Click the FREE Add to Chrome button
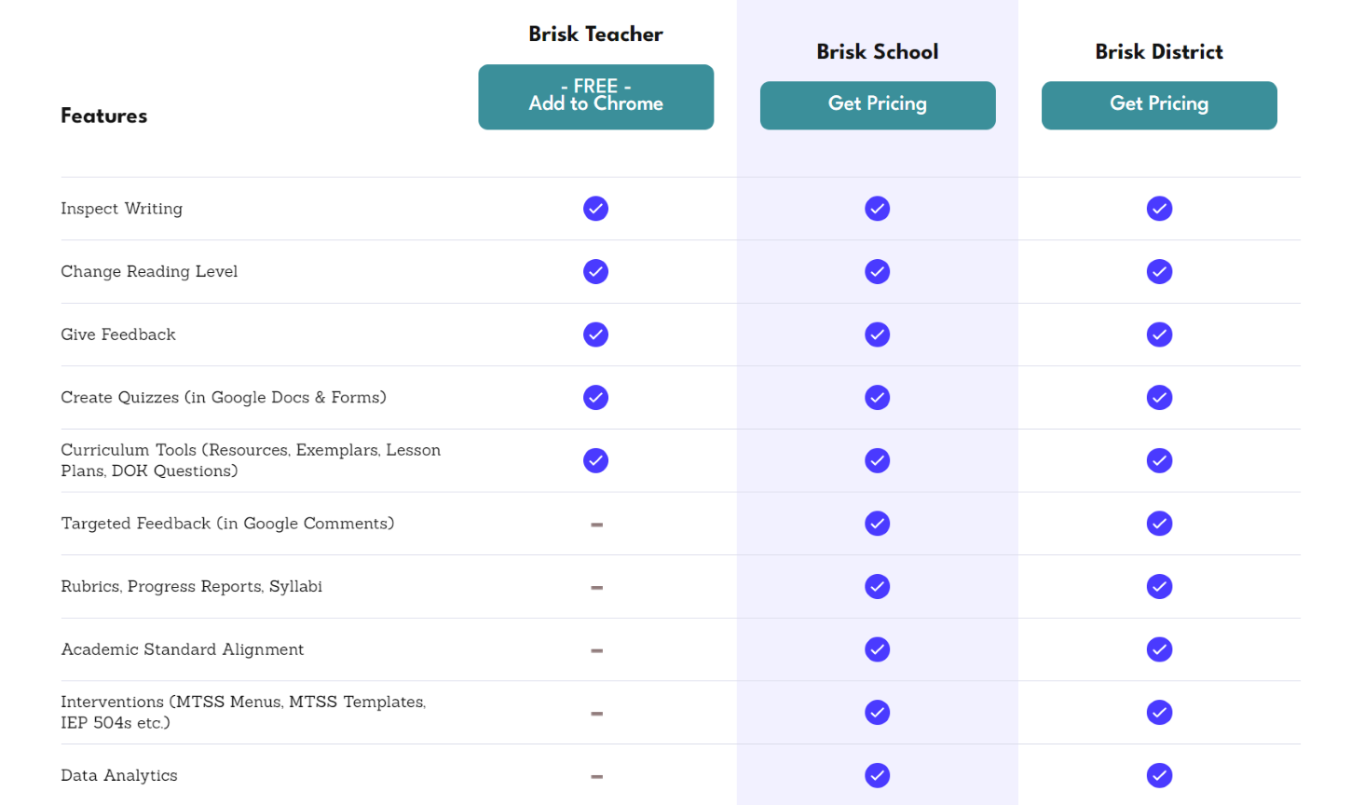This screenshot has height=805, width=1351. click(x=595, y=97)
